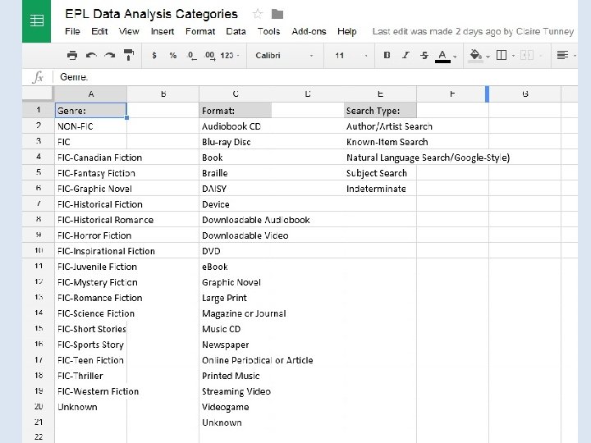Open the Edit menu
Screen dimensions: 591x443
[99, 31]
